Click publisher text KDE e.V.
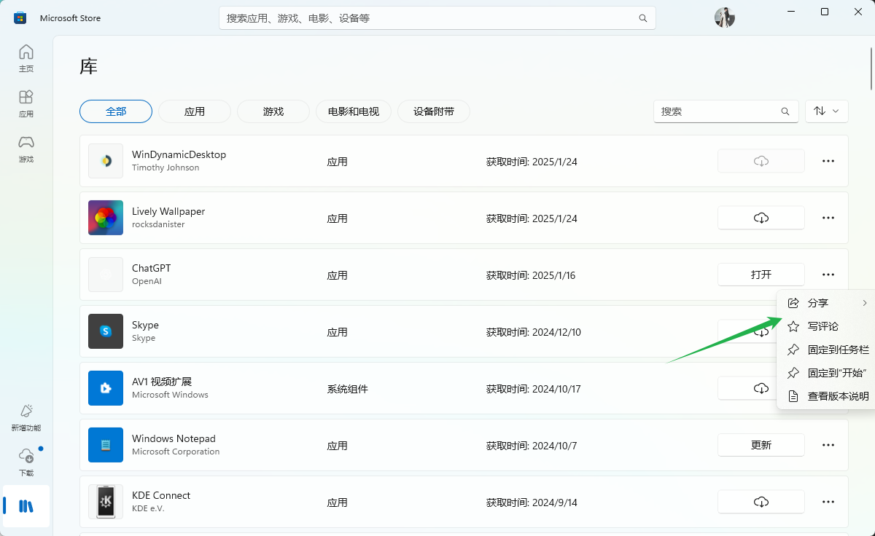Image resolution: width=875 pixels, height=536 pixels. [148, 508]
